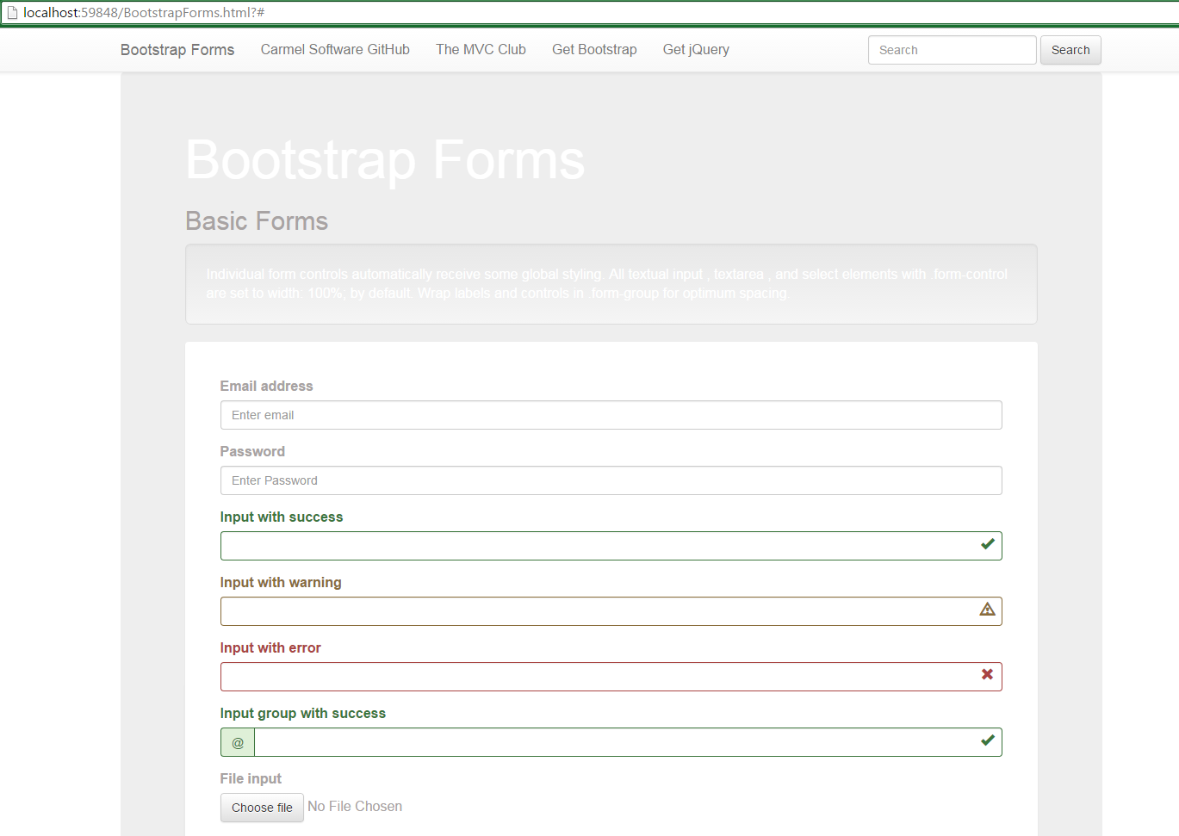Viewport: 1179px width, 836px height.
Task: Open the Carmel Software GitHub link
Action: tap(335, 49)
